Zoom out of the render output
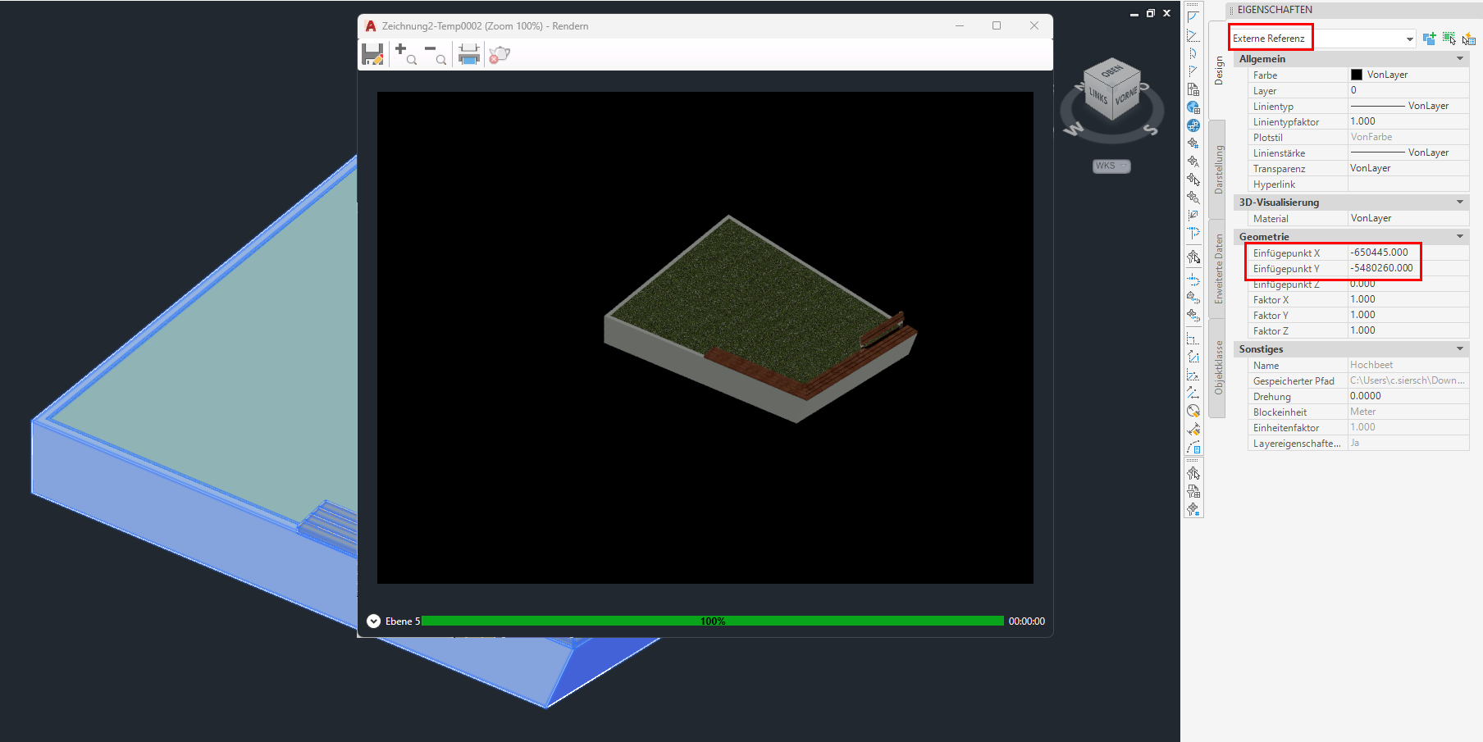The width and height of the screenshot is (1483, 742). pos(436,55)
